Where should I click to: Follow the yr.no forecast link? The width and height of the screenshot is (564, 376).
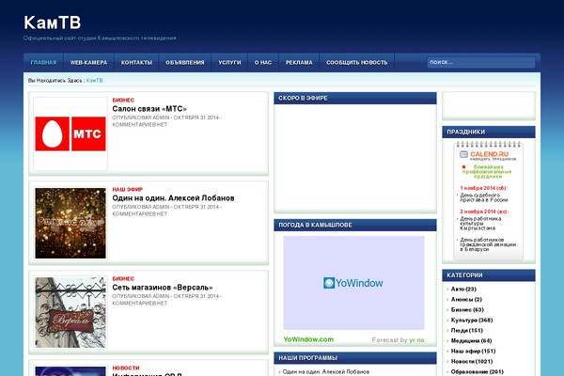(416, 340)
